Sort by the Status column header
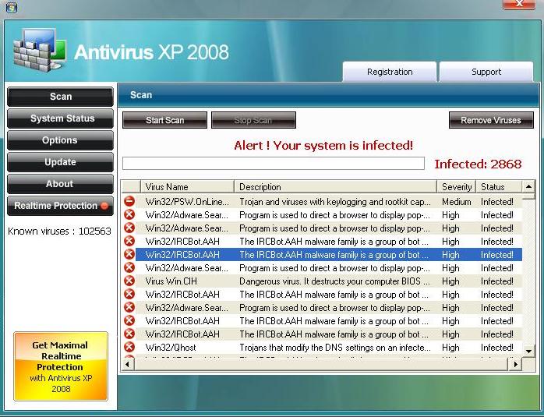 499,186
